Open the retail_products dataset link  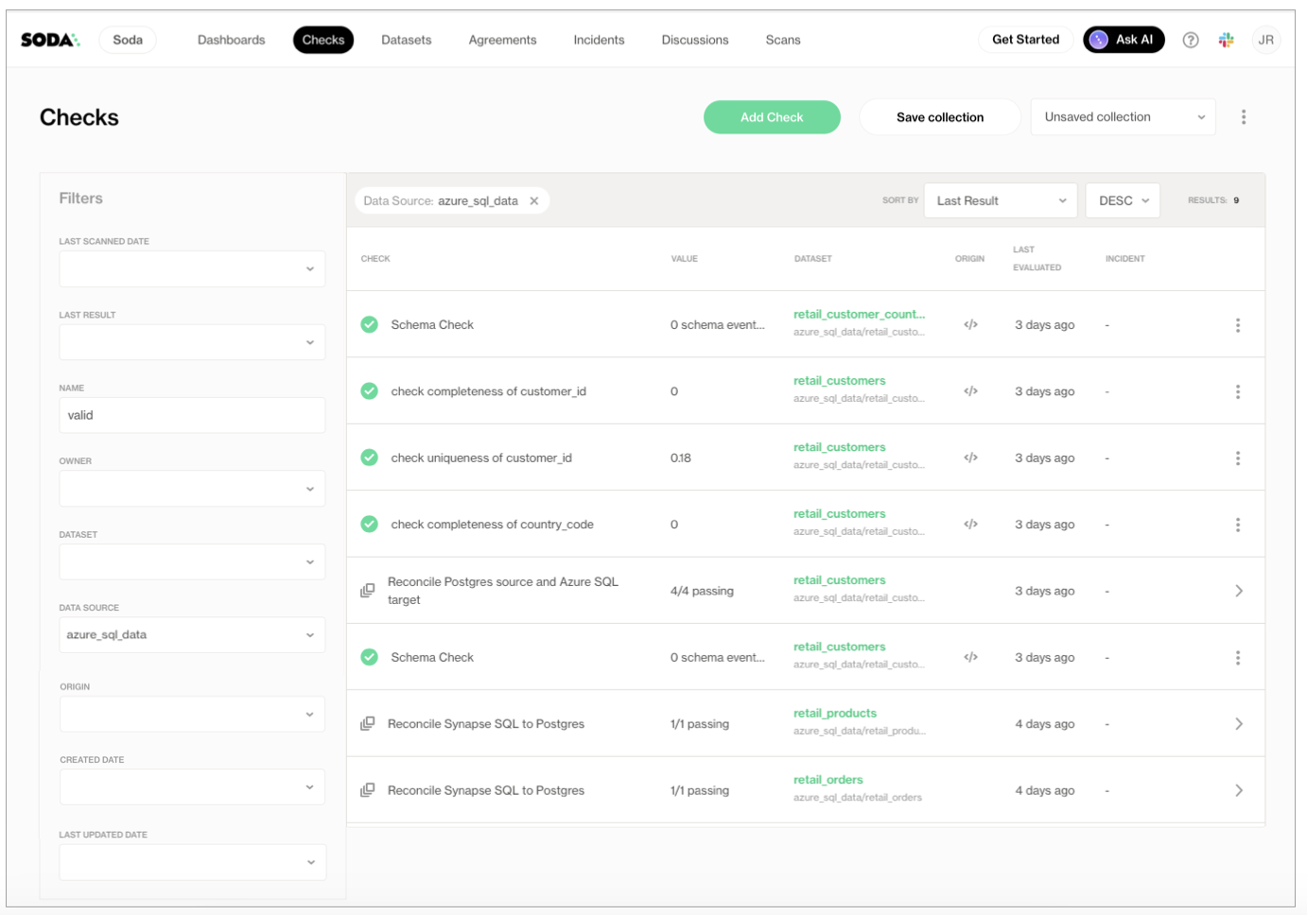834,714
